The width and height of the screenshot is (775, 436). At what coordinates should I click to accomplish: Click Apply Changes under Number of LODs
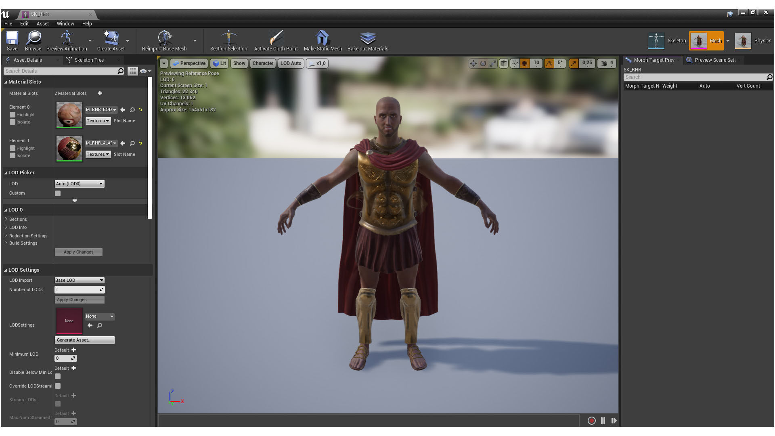click(80, 300)
